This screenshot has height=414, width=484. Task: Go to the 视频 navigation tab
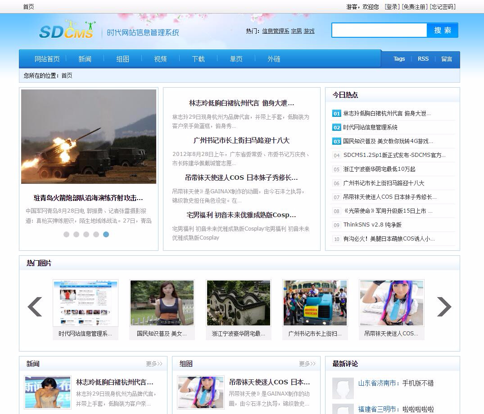tap(160, 59)
